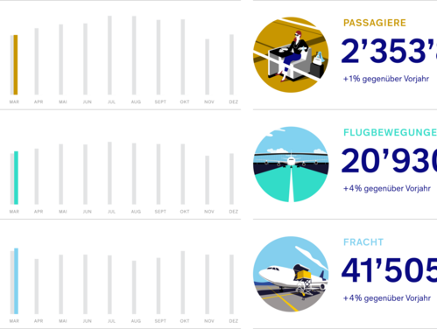Click '+4% gegenüber Vorjahr' under Fracht
Screen dimensions: 437x329
pyautogui.click(x=387, y=298)
